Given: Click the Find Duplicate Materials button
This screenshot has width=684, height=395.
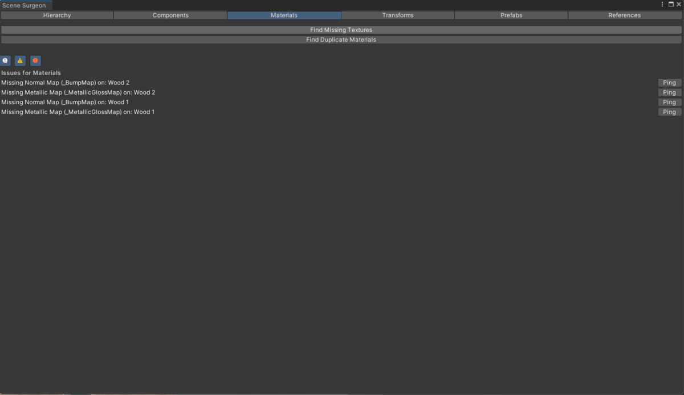Looking at the screenshot, I should tap(341, 40).
